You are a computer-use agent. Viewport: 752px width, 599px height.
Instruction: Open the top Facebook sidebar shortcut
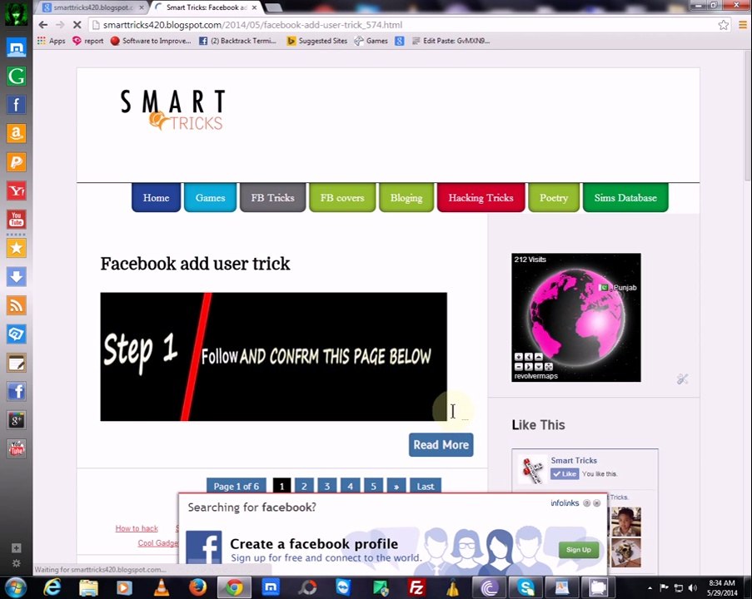pyautogui.click(x=17, y=105)
